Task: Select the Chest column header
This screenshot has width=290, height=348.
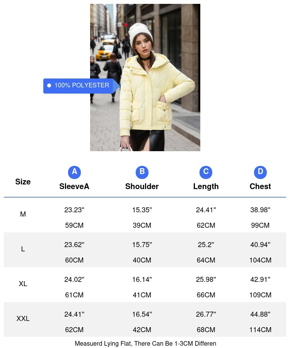Action: pos(260,186)
